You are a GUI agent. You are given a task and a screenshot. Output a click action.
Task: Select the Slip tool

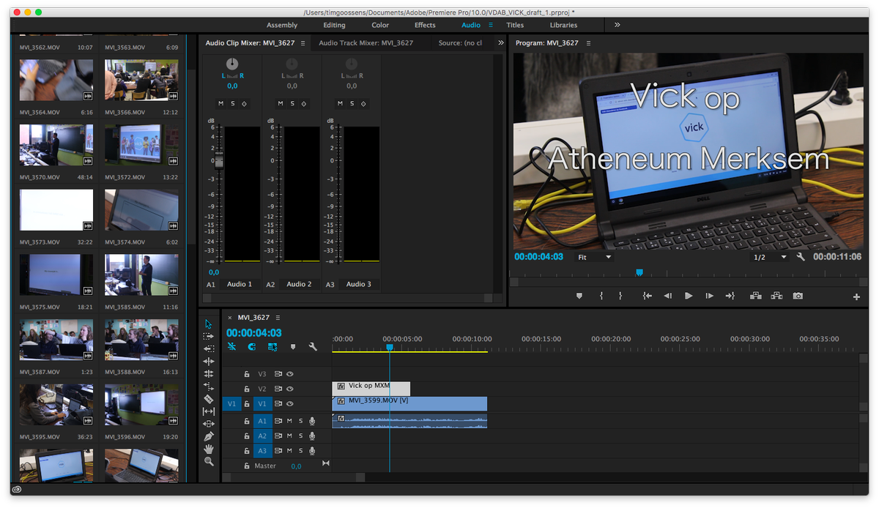click(209, 411)
